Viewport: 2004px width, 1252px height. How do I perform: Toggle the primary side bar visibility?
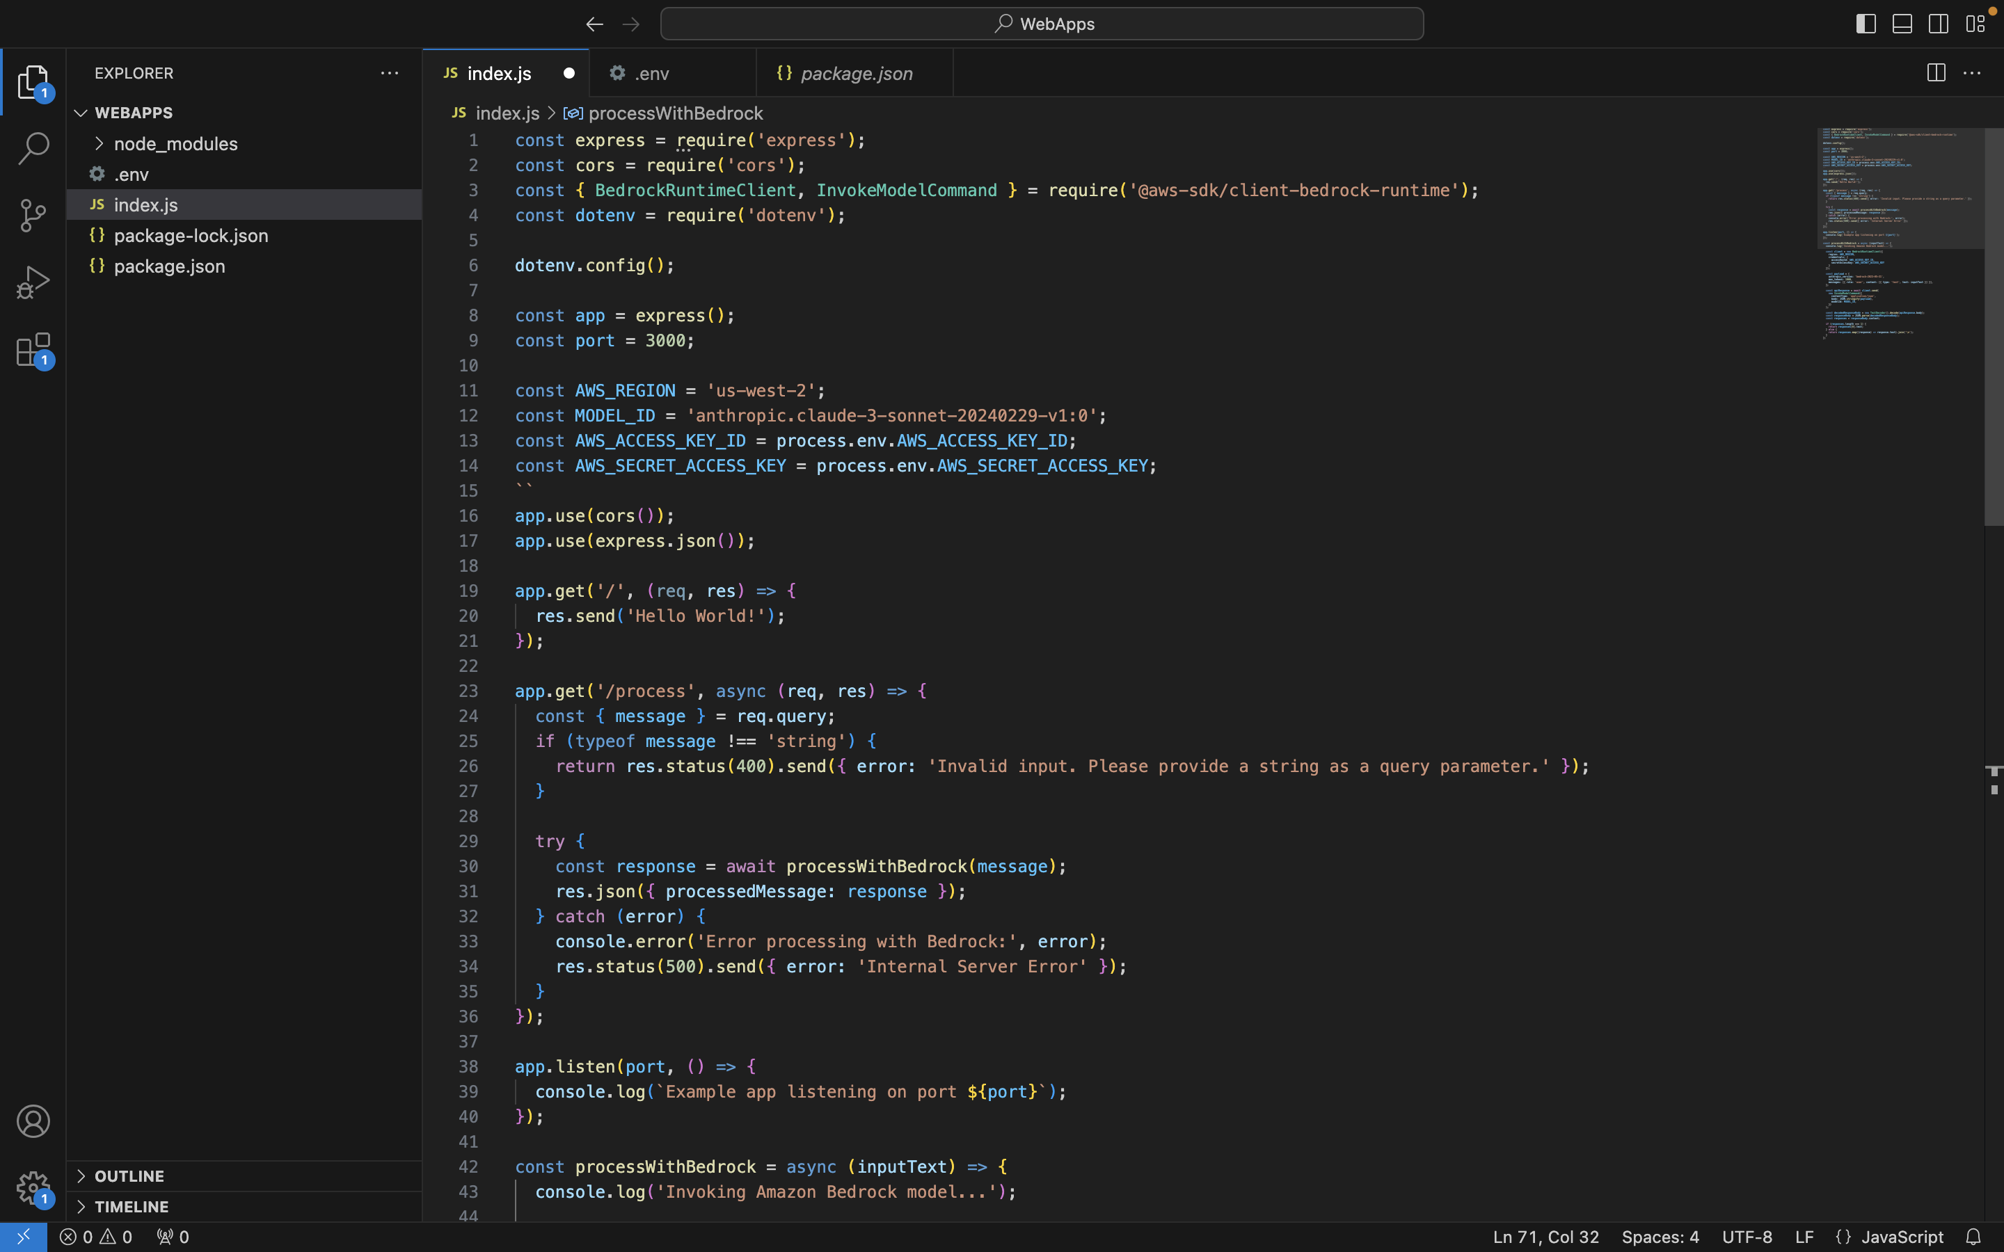point(1866,24)
